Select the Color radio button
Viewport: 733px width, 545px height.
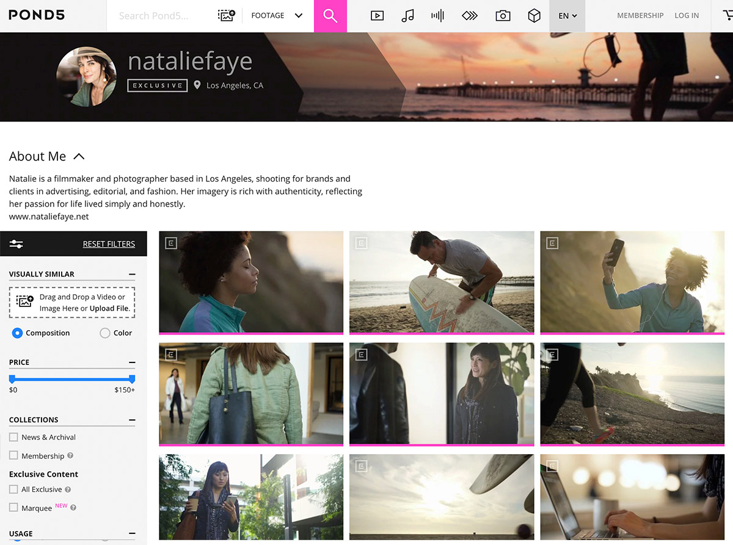click(x=105, y=333)
